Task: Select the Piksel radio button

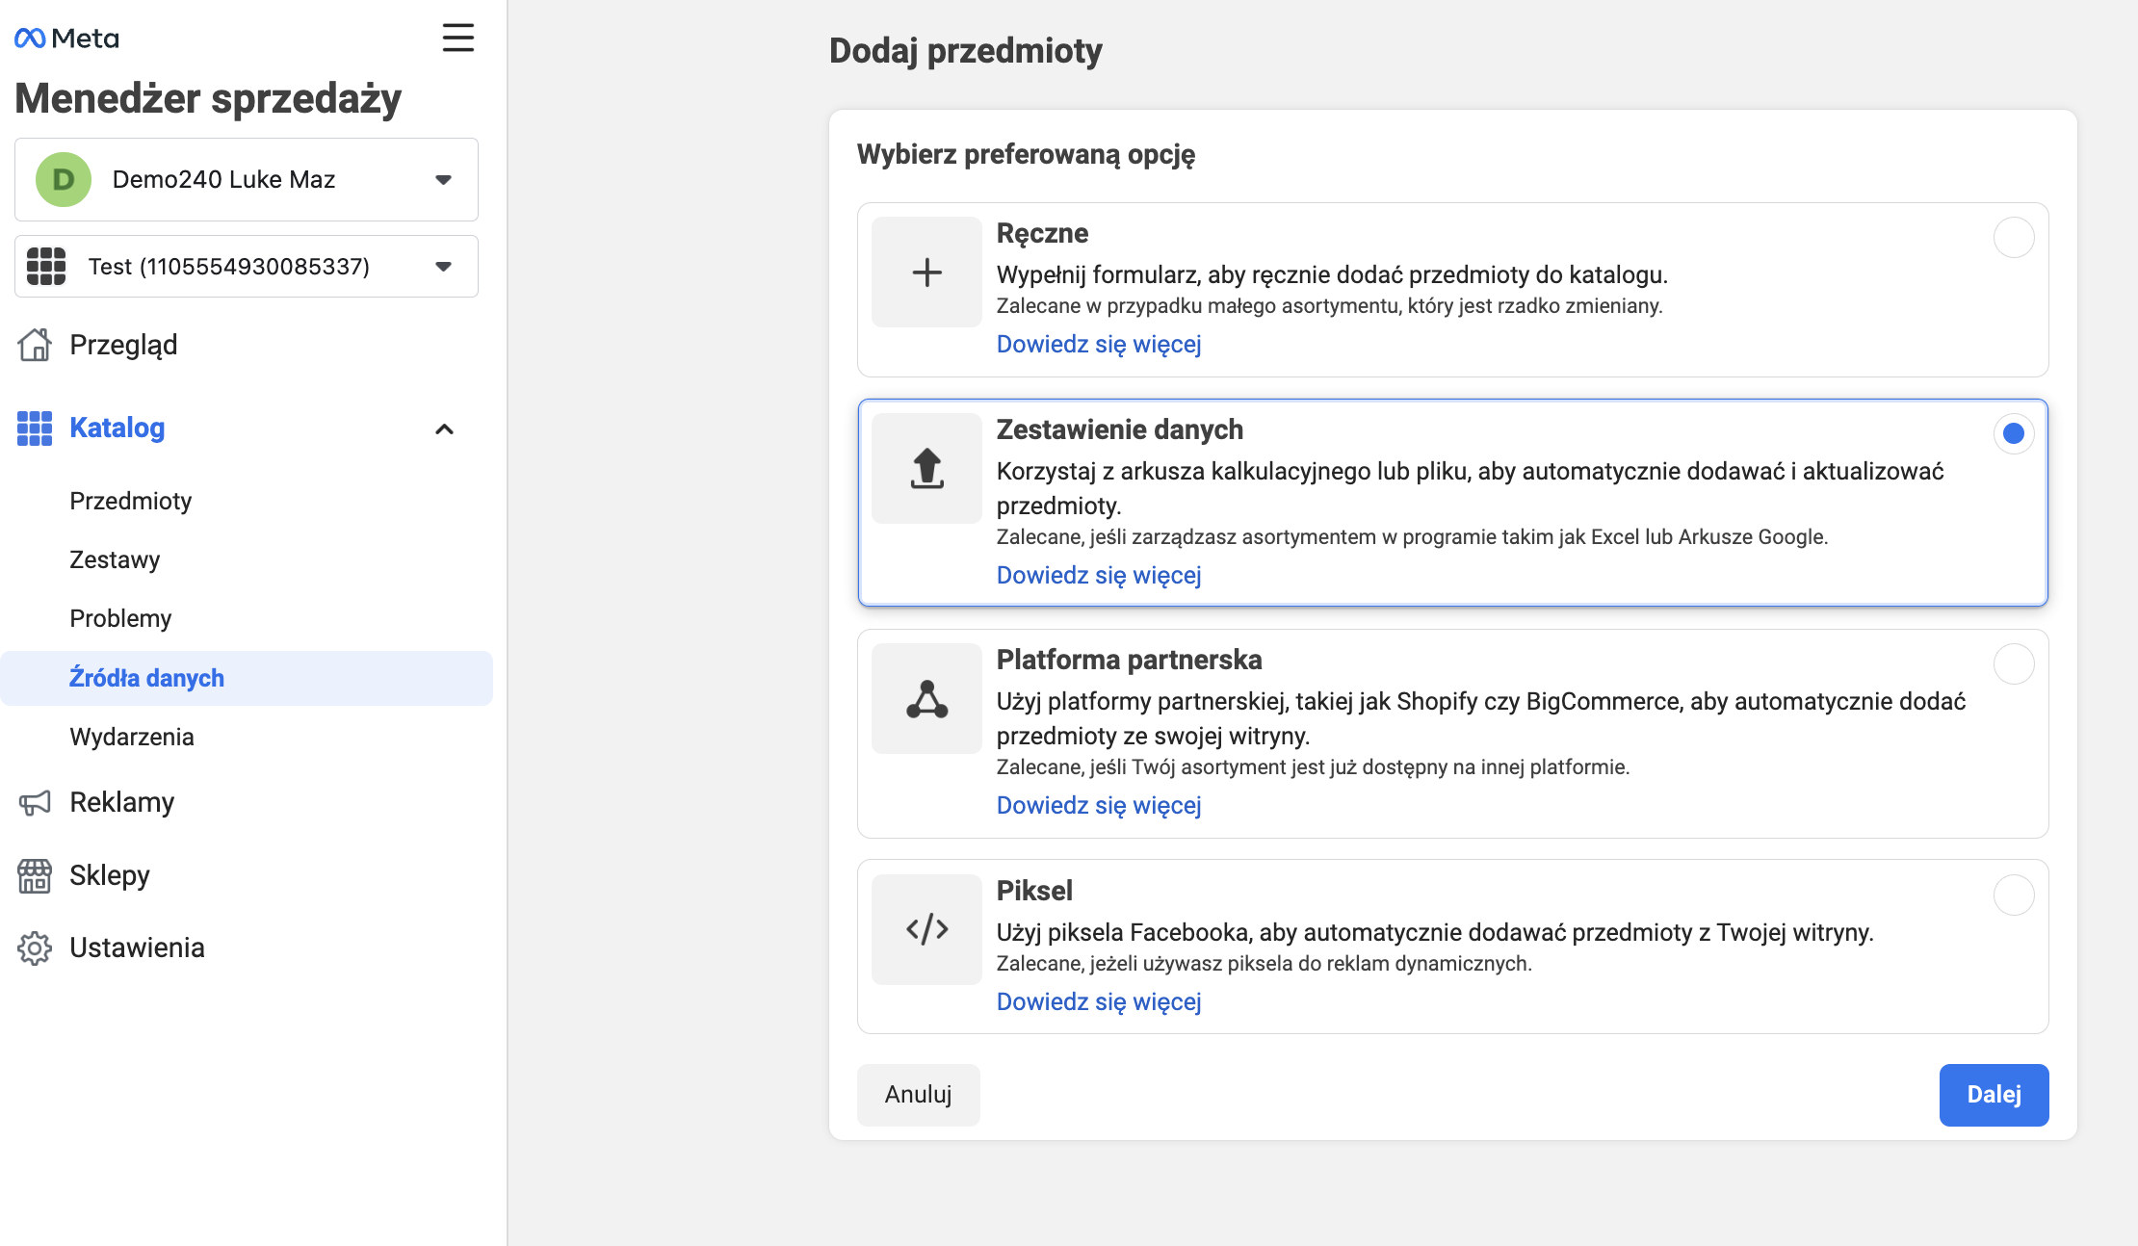Action: (2013, 896)
